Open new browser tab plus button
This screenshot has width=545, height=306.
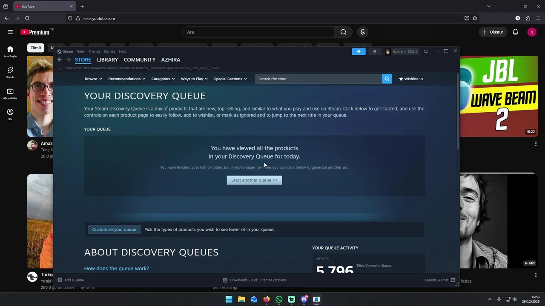pyautogui.click(x=82, y=6)
